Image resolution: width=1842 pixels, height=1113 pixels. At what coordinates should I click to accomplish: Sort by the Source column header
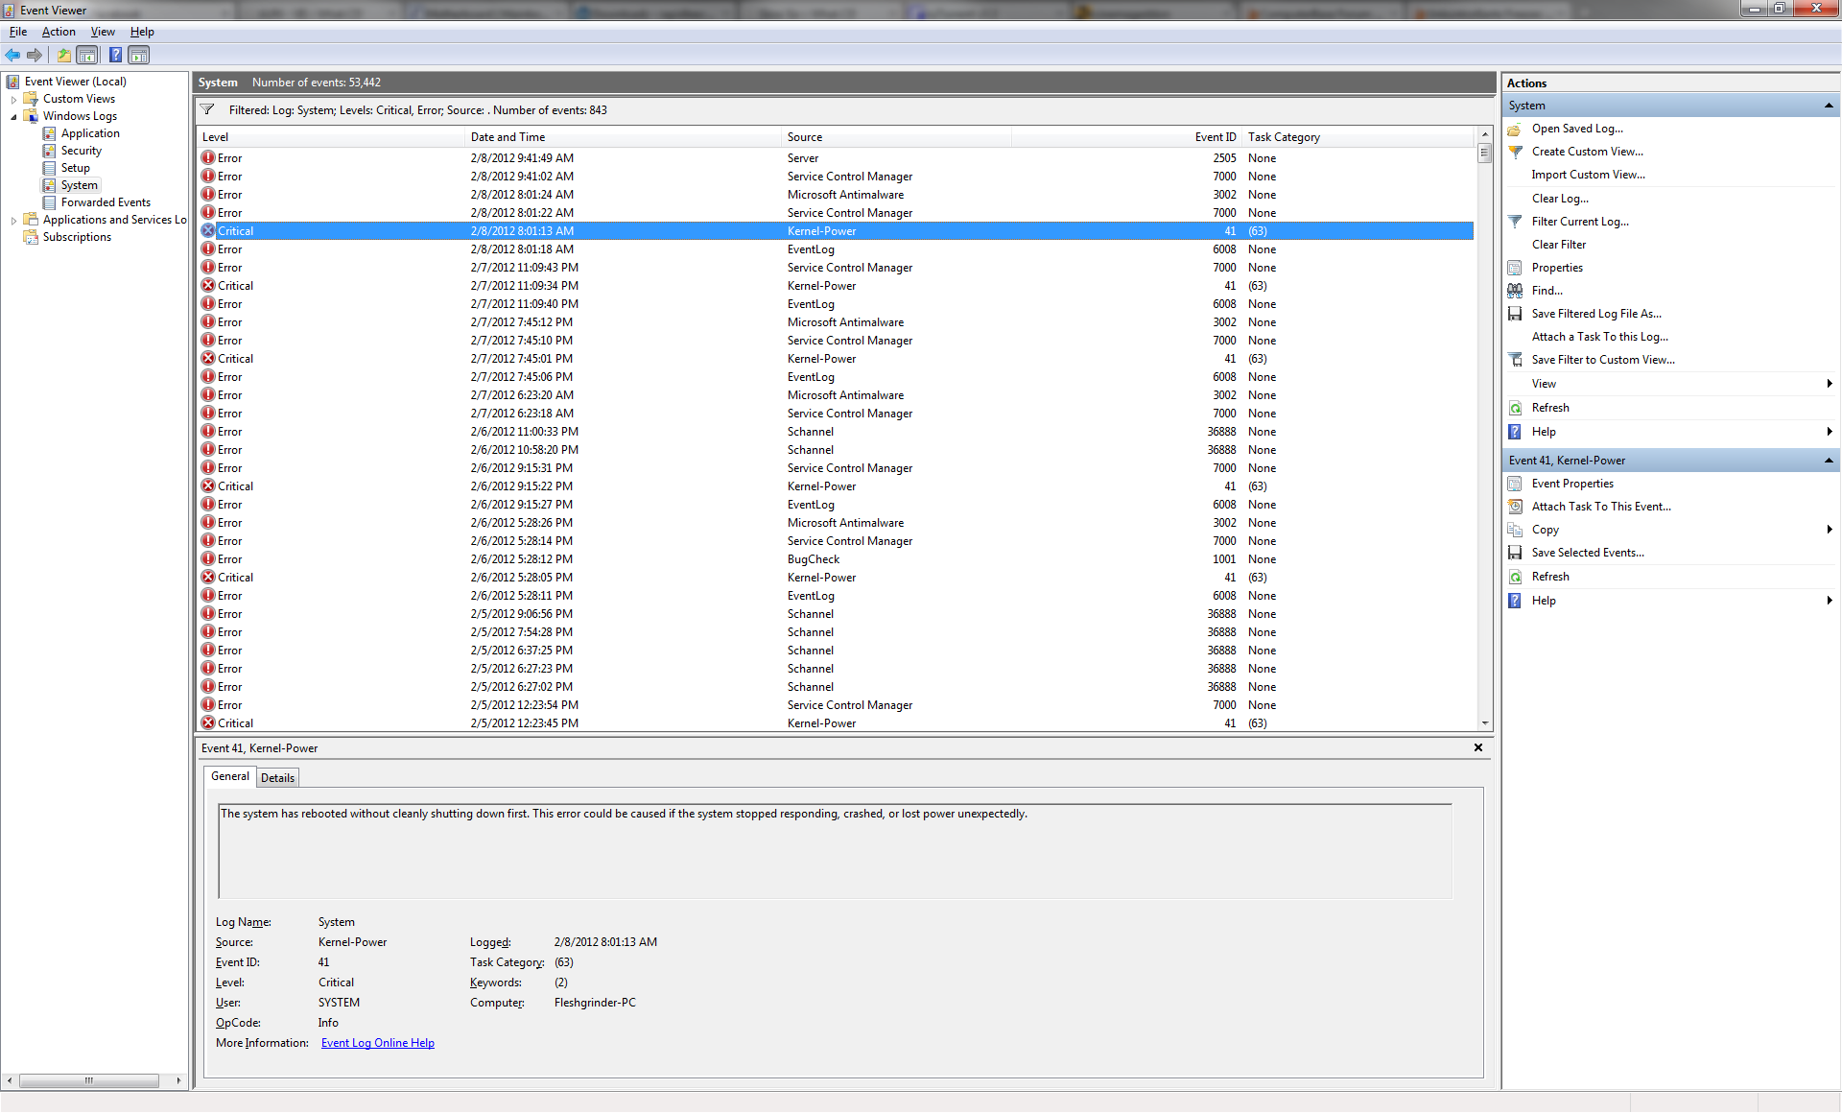point(896,137)
